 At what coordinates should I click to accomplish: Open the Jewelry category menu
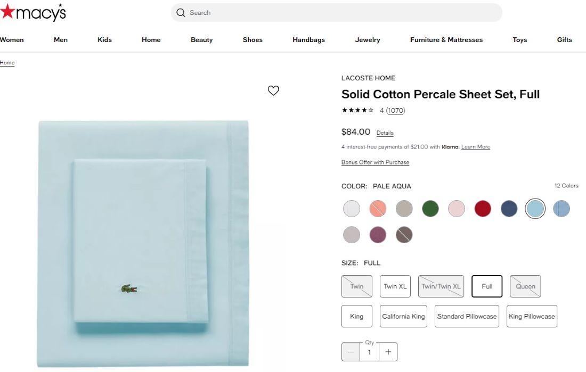click(368, 40)
